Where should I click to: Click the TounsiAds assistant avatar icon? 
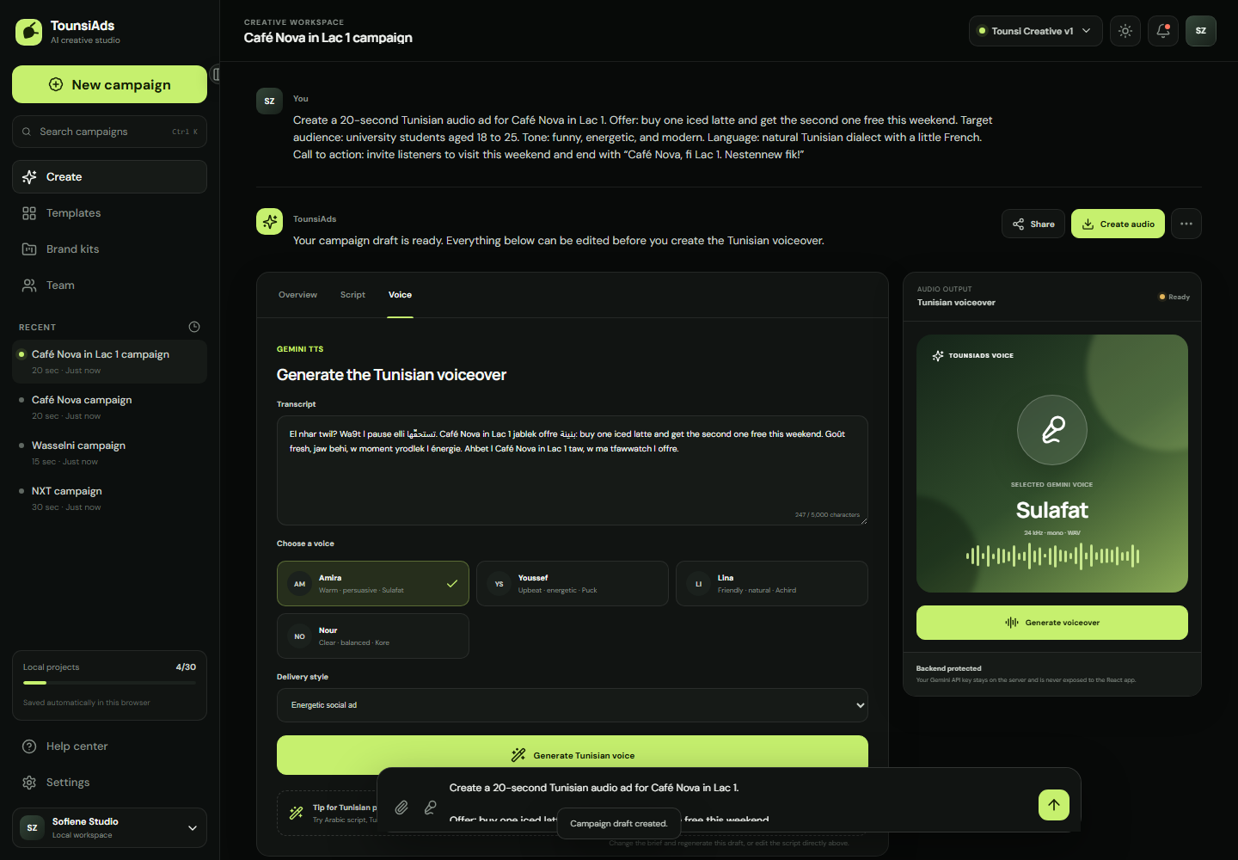point(270,222)
